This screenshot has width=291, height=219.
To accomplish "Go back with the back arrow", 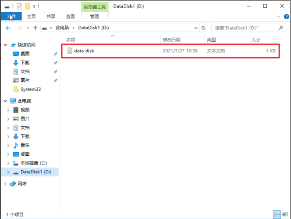I will click(x=8, y=28).
